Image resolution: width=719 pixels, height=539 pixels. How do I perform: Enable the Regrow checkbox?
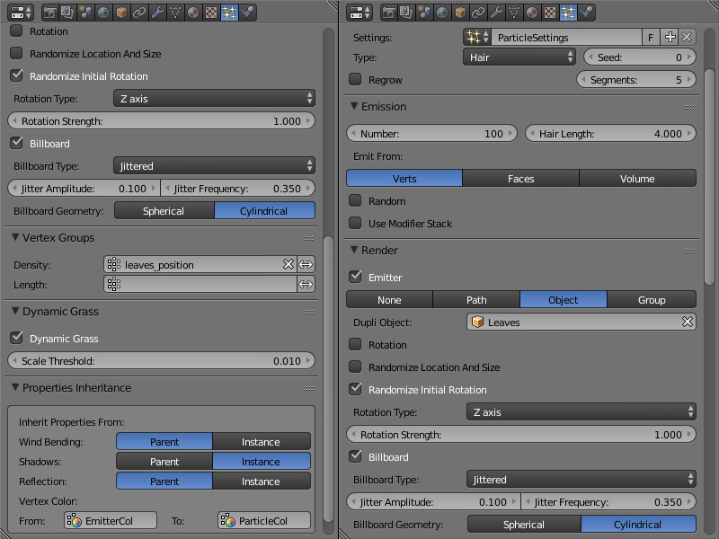pyautogui.click(x=355, y=80)
